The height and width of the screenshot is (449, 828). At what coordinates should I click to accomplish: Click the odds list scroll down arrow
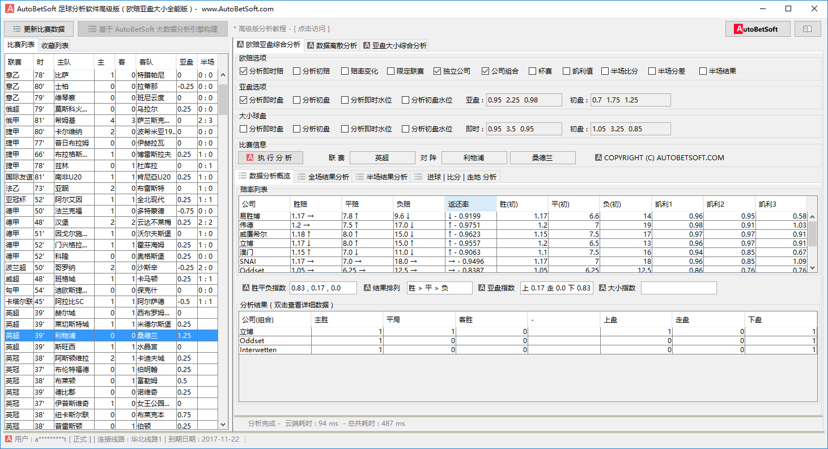point(812,268)
